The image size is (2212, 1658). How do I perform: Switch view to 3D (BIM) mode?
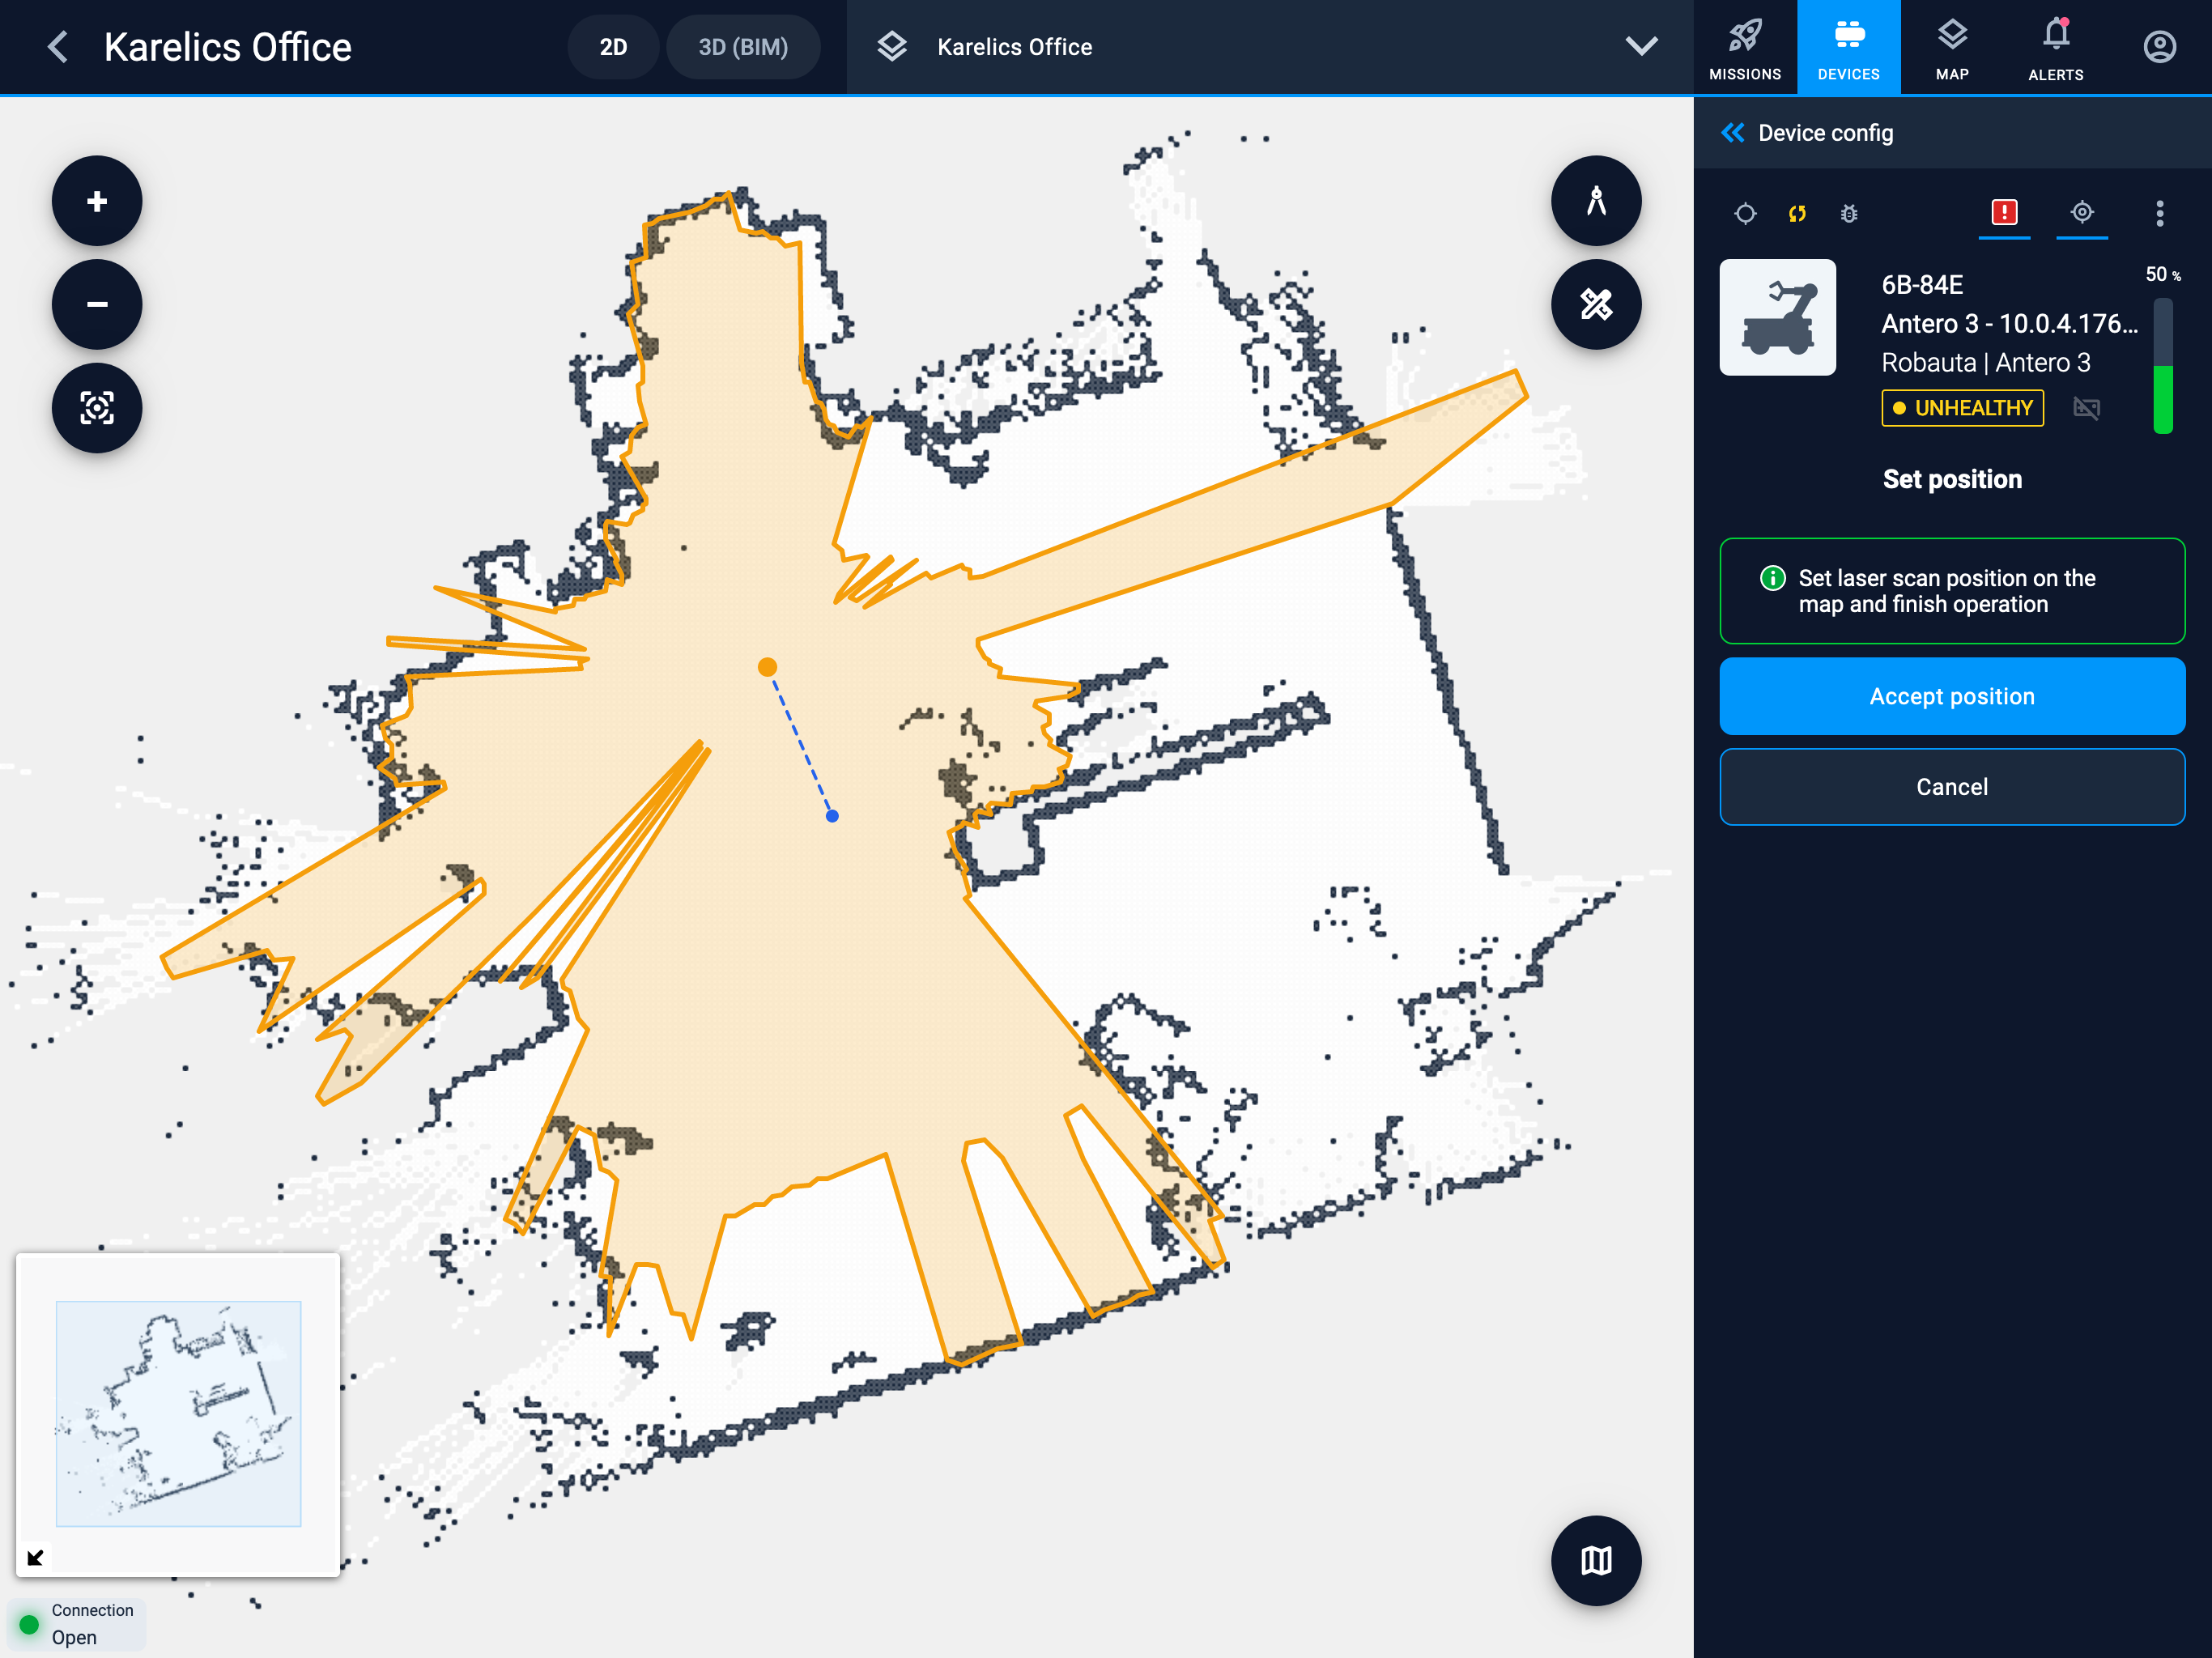[742, 47]
